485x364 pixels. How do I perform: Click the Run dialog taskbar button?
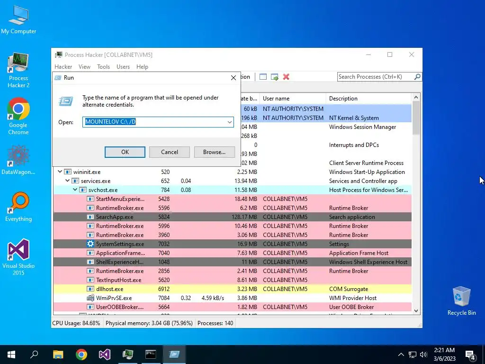(174, 355)
